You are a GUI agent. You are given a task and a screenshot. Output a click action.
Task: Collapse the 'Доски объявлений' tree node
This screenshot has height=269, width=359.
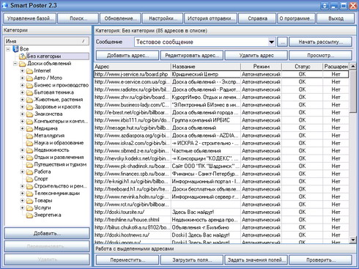[x=15, y=64]
